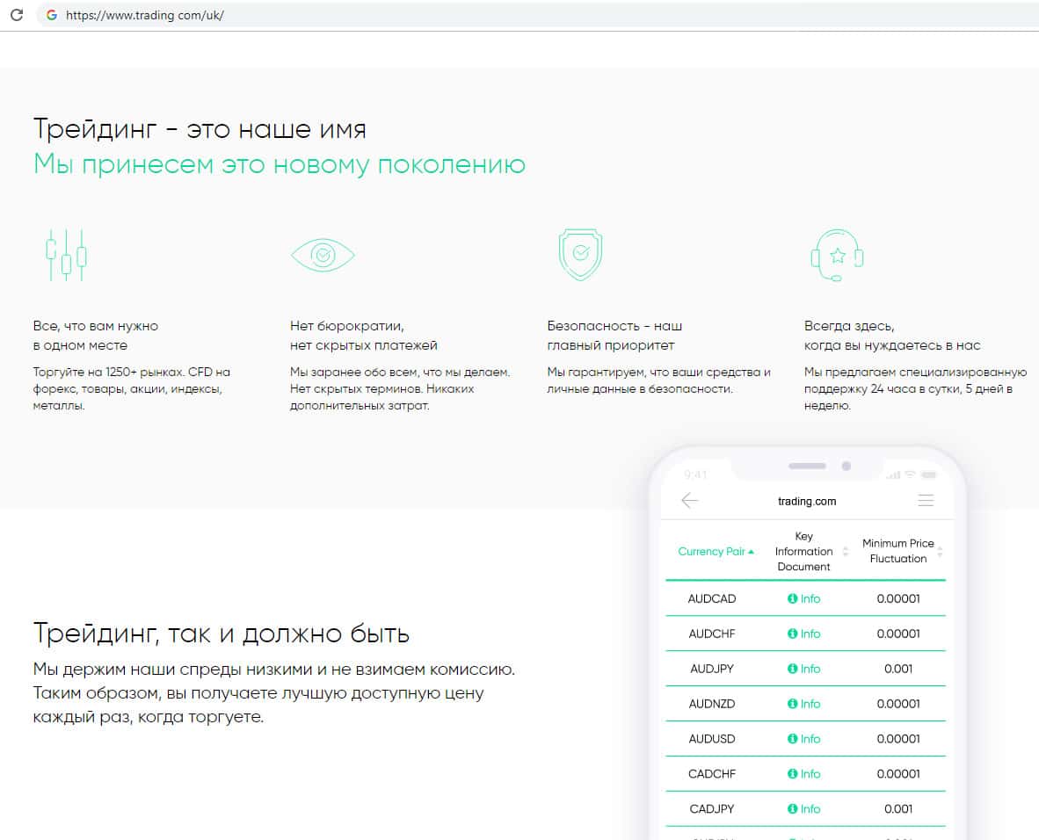Open Info link for AUDCAD
The height and width of the screenshot is (840, 1039).
(x=804, y=599)
